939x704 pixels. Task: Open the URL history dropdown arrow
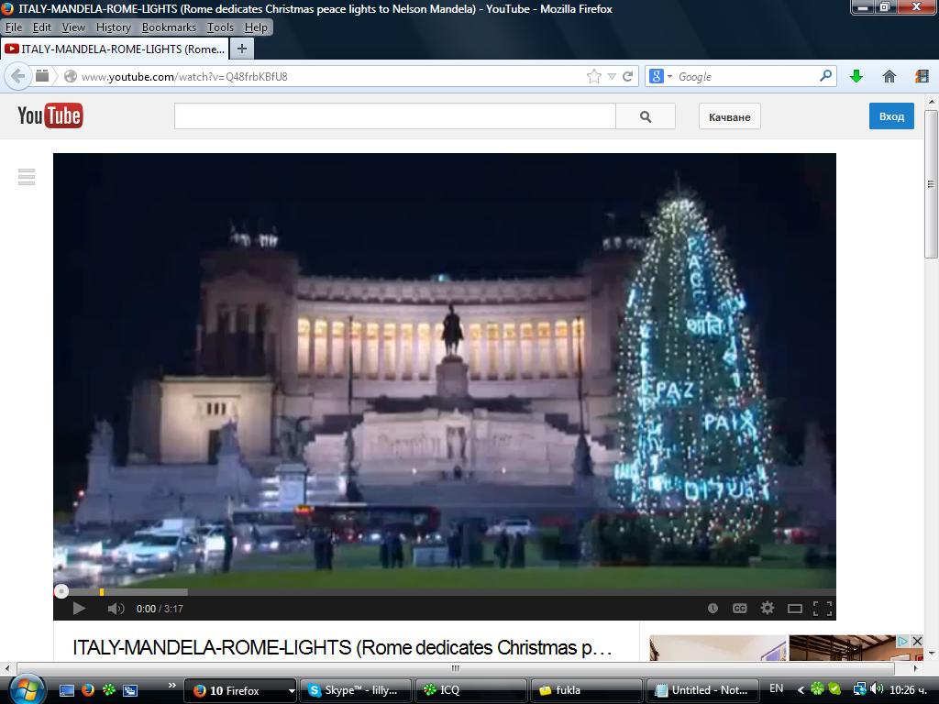(612, 76)
